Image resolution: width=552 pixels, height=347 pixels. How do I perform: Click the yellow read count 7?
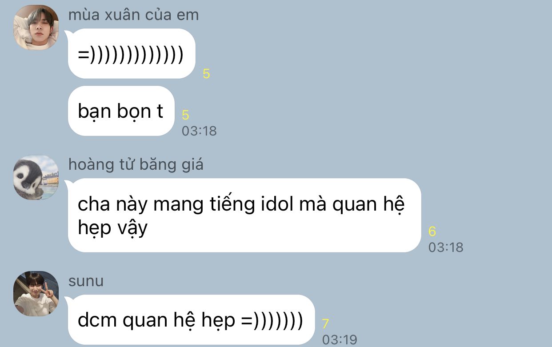click(x=325, y=323)
